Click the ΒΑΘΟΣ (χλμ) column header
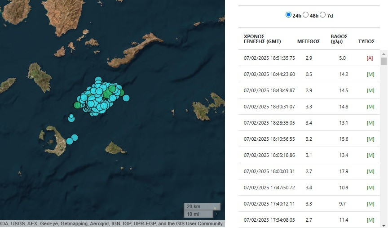 click(339, 39)
